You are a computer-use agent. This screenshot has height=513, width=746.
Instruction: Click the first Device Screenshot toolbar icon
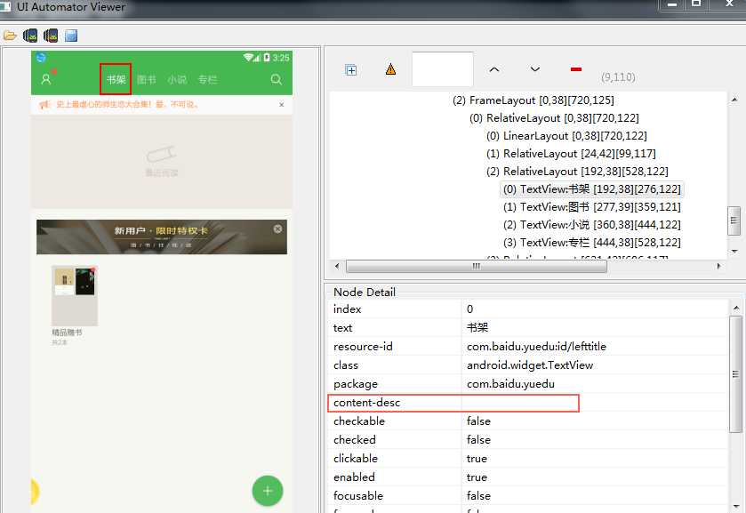30,36
